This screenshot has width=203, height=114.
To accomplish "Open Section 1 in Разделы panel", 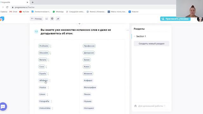I will coord(141,36).
